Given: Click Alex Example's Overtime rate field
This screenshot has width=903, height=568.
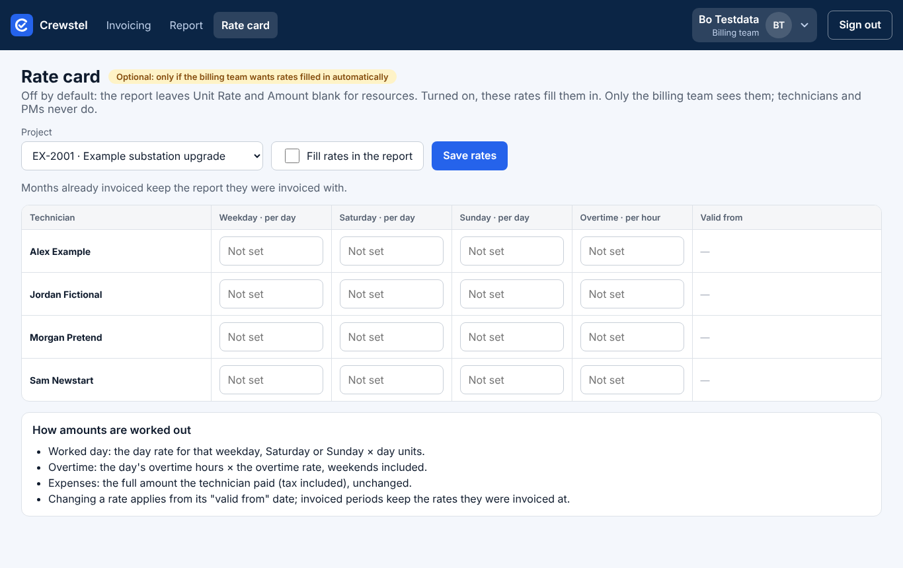Looking at the screenshot, I should coord(632,251).
